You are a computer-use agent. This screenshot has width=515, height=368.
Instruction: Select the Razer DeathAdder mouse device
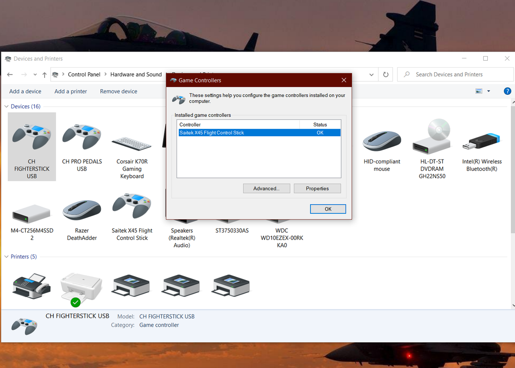[82, 220]
